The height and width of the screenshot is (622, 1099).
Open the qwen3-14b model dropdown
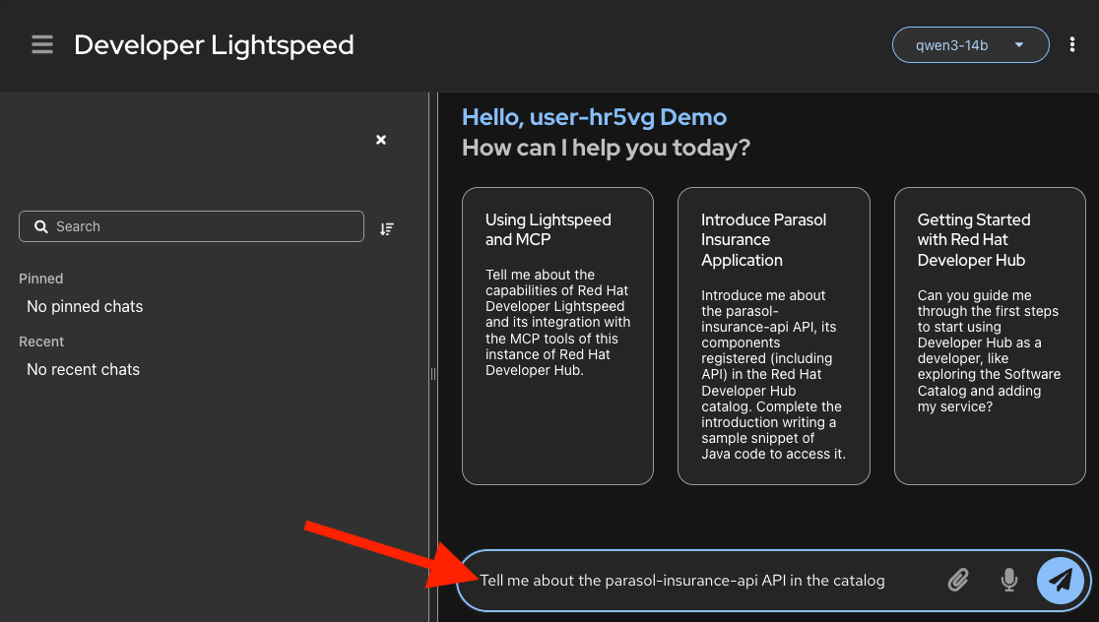pyautogui.click(x=970, y=45)
